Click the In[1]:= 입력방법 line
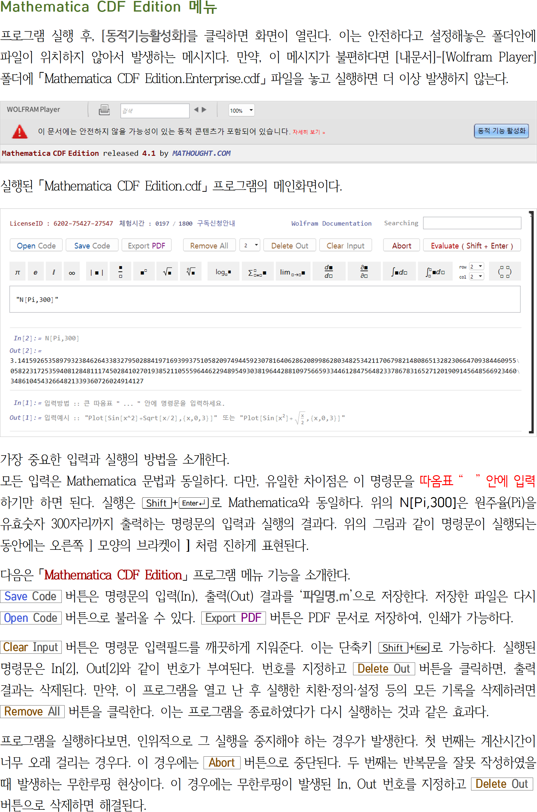Image resolution: width=537 pixels, height=812 pixels. (119, 403)
